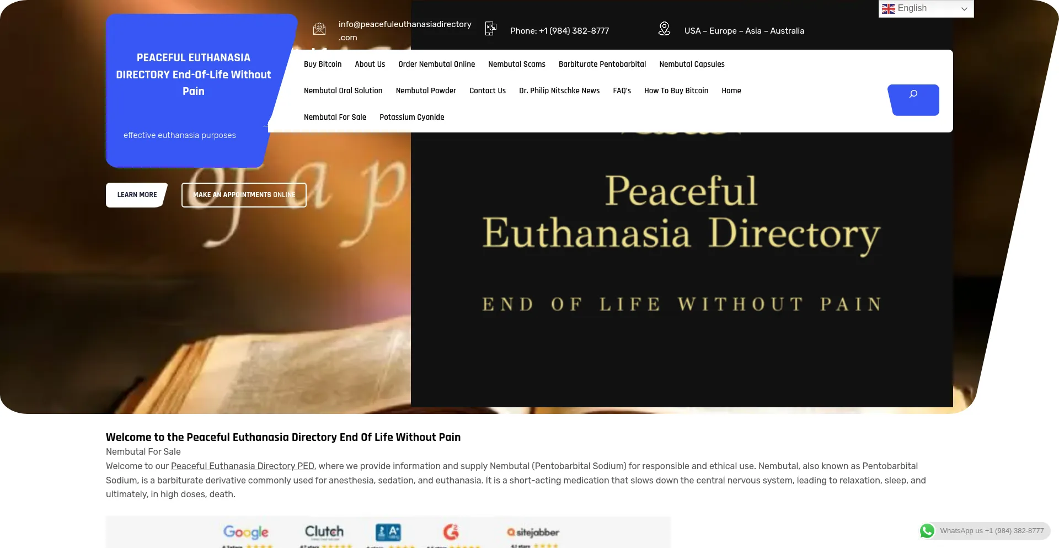
Task: Open Nembutal Oral Solution menu item
Action: coord(343,91)
